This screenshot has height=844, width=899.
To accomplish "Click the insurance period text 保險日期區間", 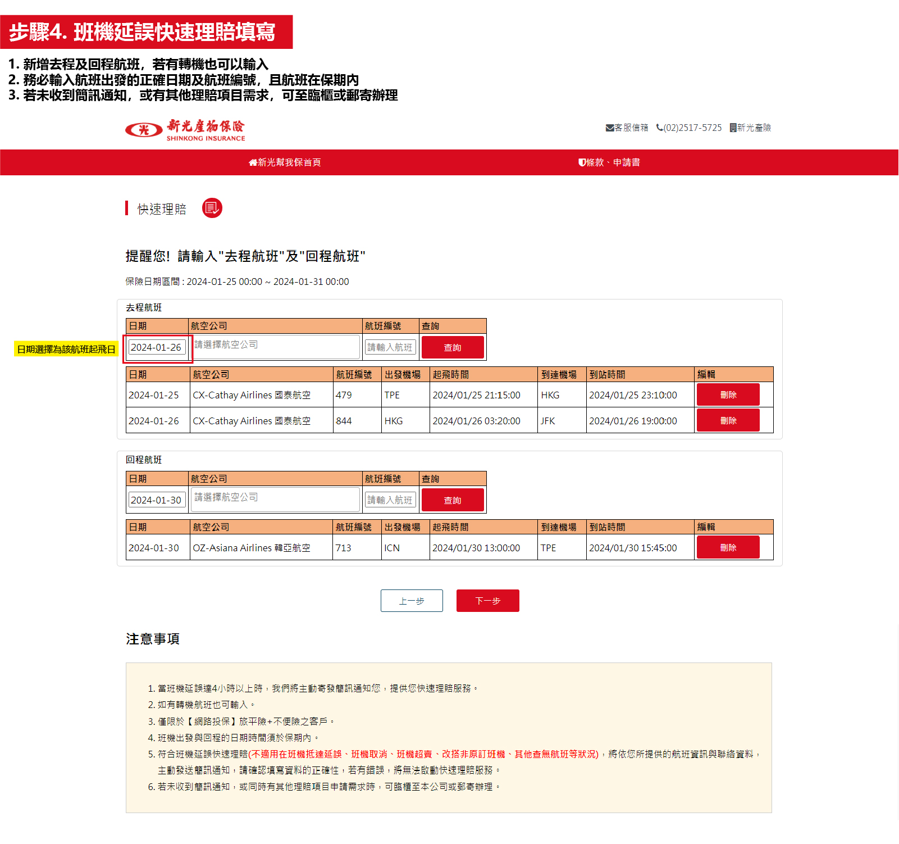I will tap(237, 282).
